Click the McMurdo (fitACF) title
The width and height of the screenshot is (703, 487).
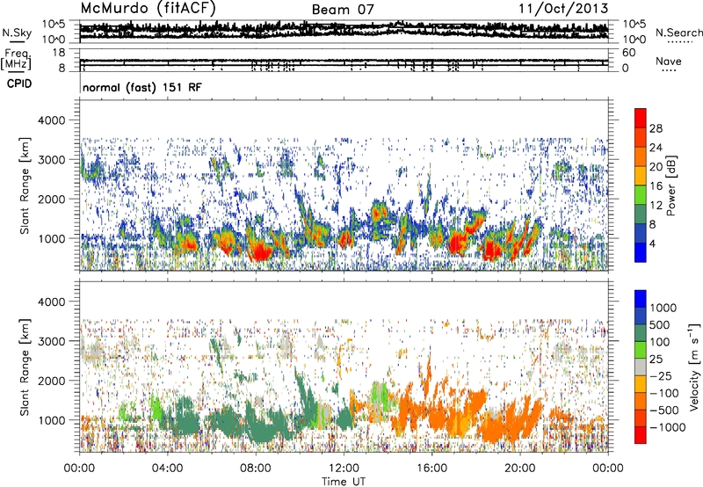[149, 9]
